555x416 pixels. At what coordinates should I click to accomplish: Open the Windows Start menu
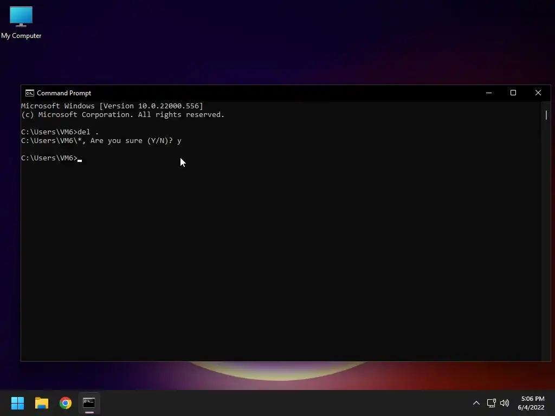(17, 403)
